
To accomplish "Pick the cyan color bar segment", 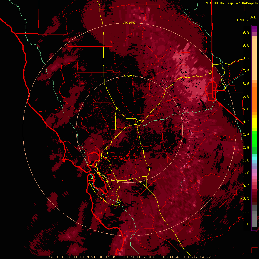I will coord(254,158).
